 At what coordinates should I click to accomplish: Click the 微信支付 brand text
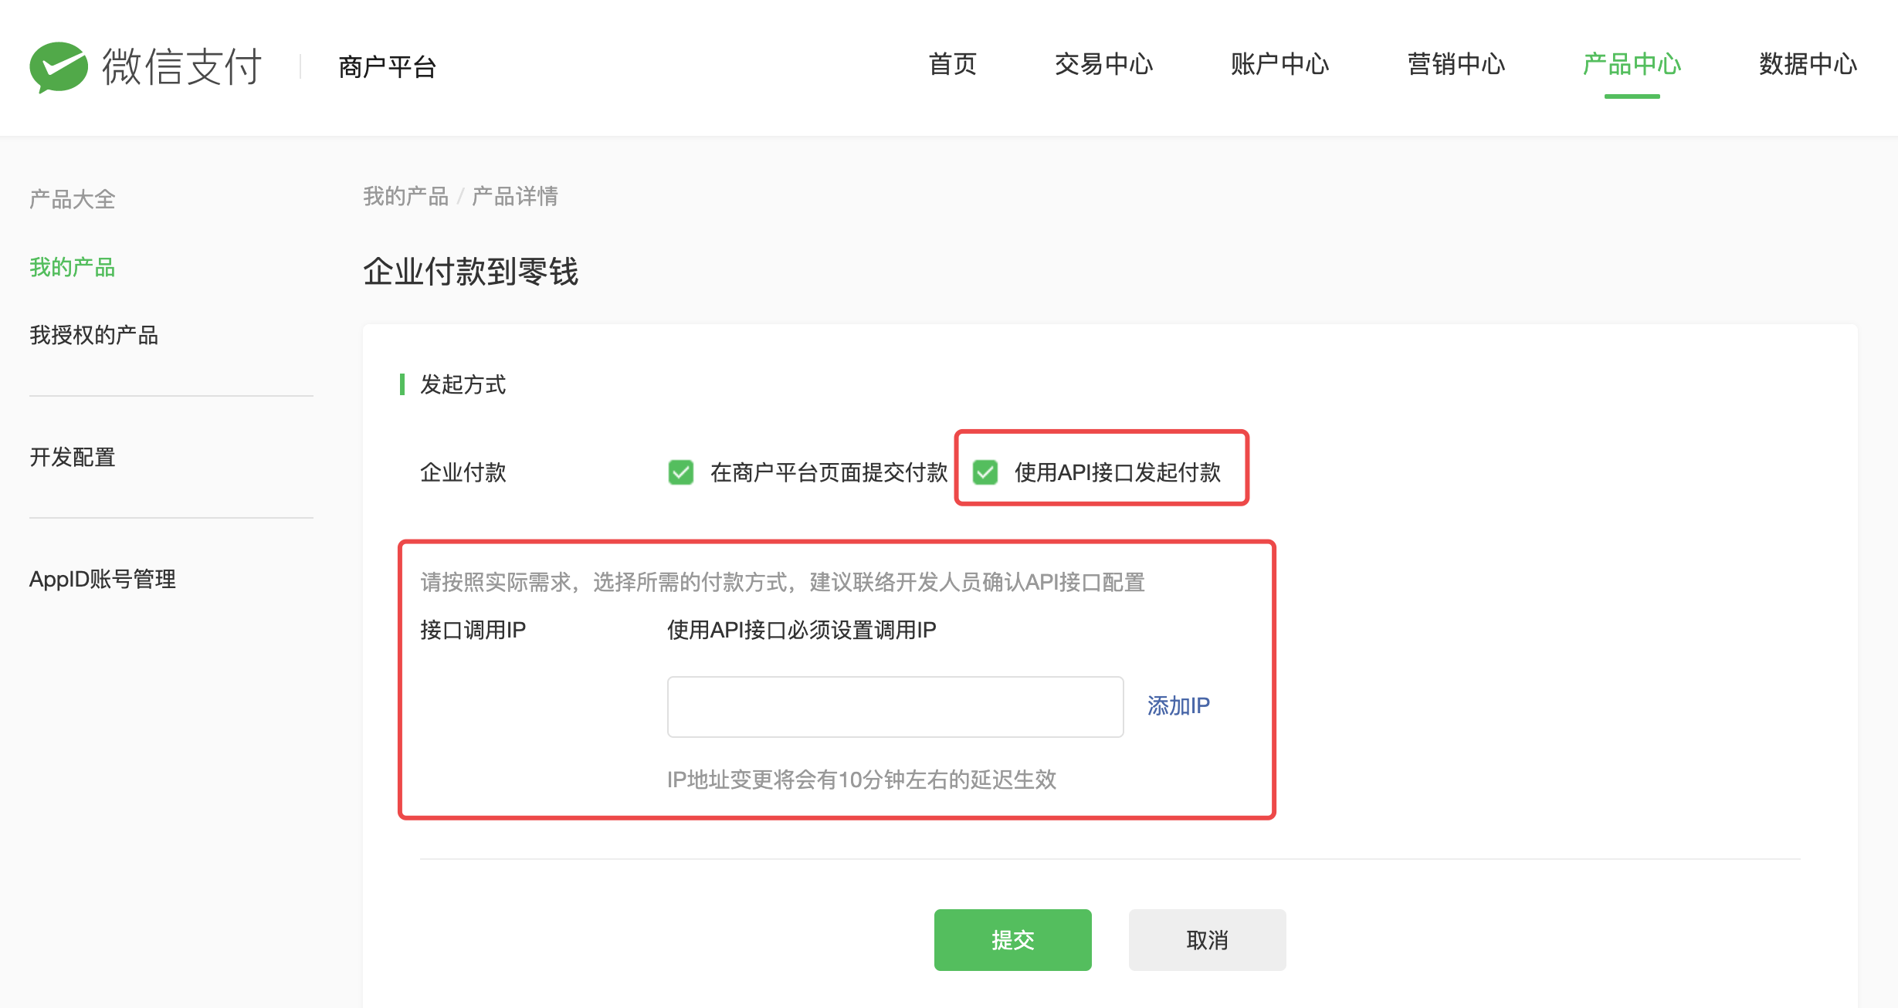(182, 66)
